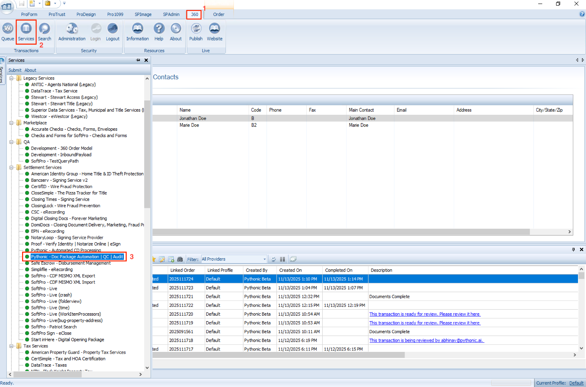This screenshot has height=387, width=586.
Task: Click the Logout ribbon icon
Action: 112,32
